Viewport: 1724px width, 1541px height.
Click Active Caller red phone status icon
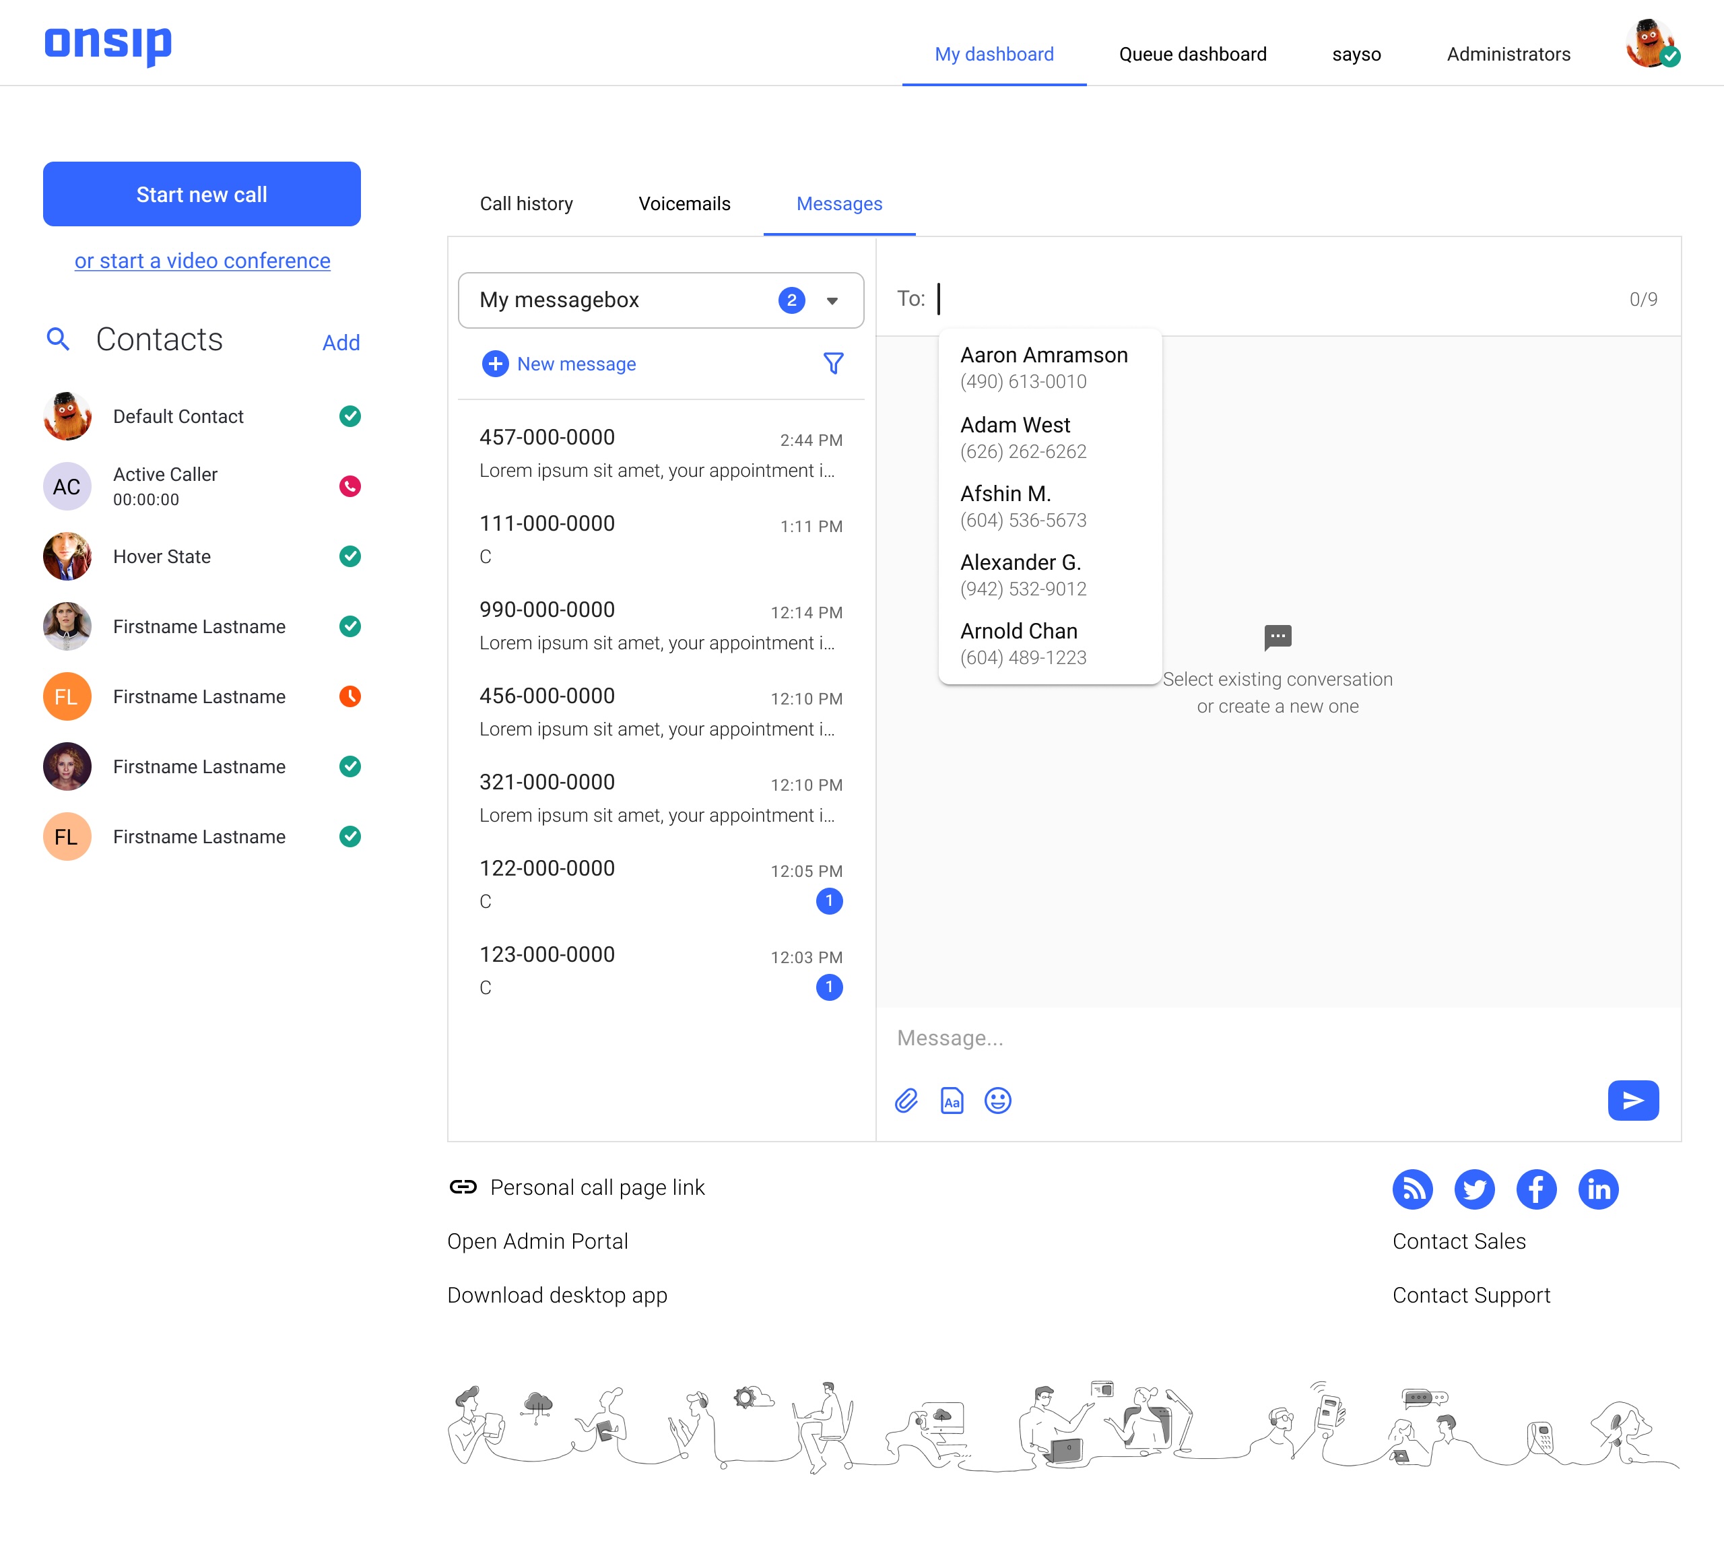tap(350, 486)
